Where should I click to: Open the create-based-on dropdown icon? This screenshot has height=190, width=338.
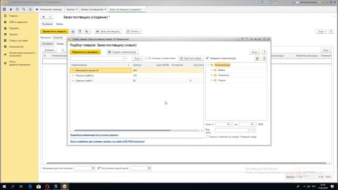pos(88,32)
